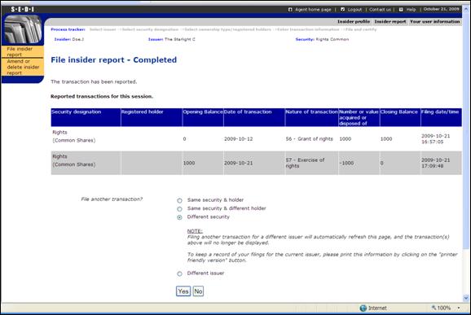Click the SEDI logo
471x315 pixels.
click(x=23, y=9)
